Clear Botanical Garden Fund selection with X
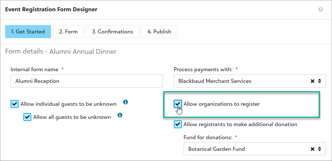The height and width of the screenshot is (161, 332). coord(312,149)
